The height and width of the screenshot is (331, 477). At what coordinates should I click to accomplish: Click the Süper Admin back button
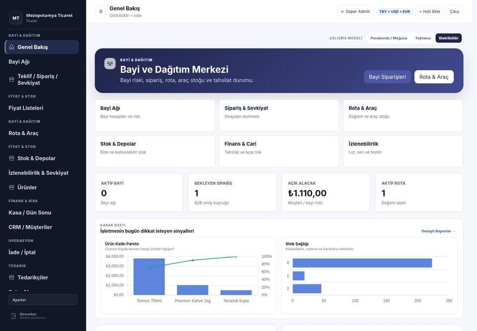pos(355,11)
